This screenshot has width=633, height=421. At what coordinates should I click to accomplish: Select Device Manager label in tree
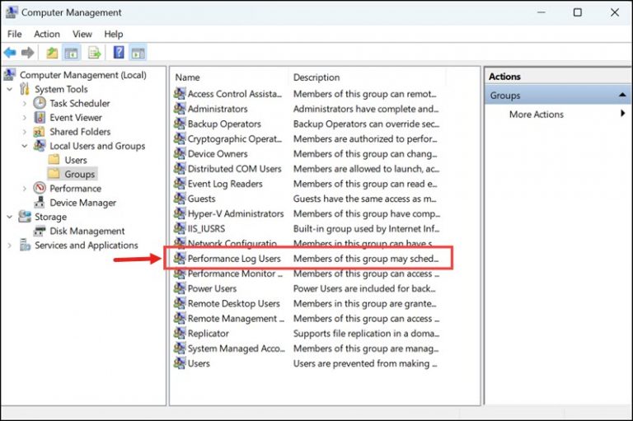pyautogui.click(x=82, y=203)
